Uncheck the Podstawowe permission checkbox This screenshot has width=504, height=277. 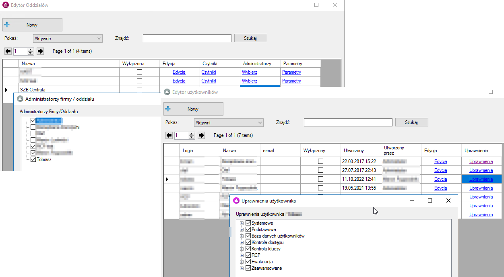click(248, 229)
